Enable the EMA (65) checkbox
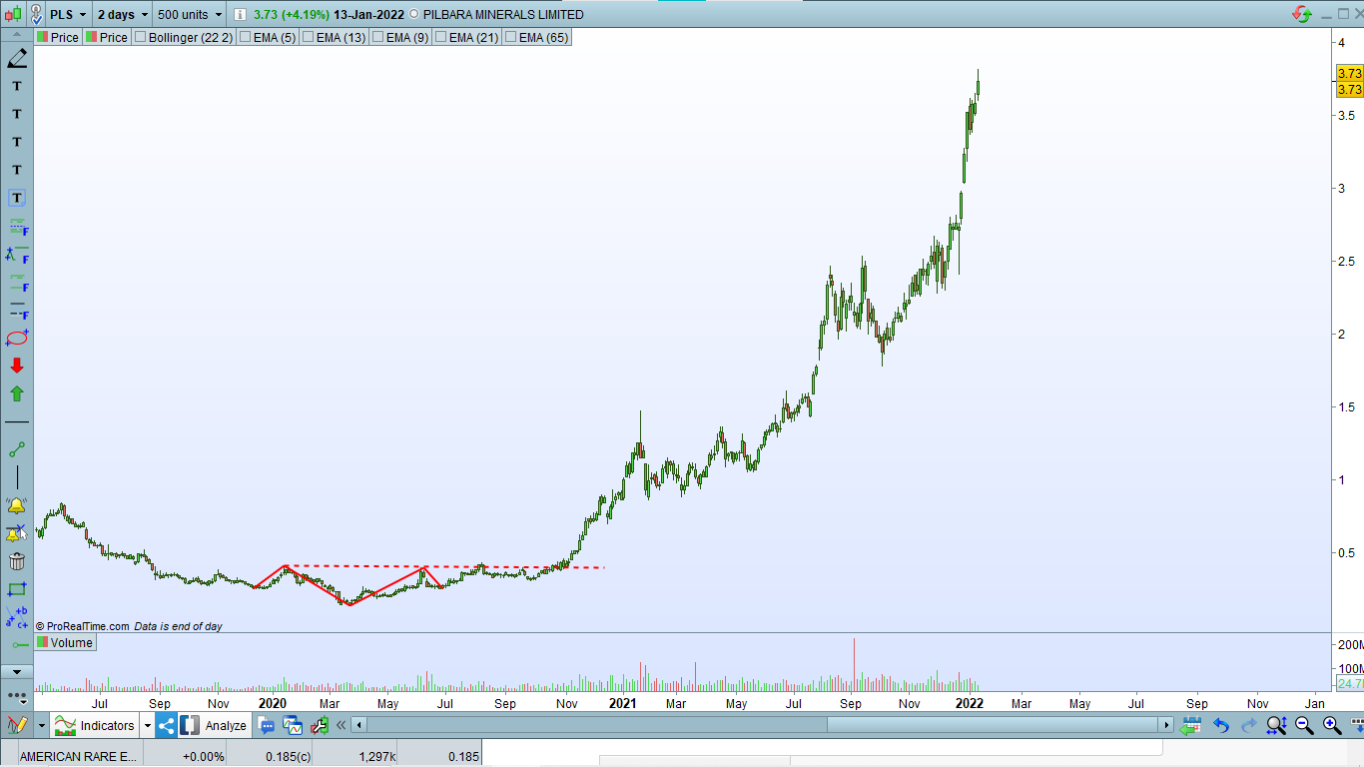 (511, 37)
